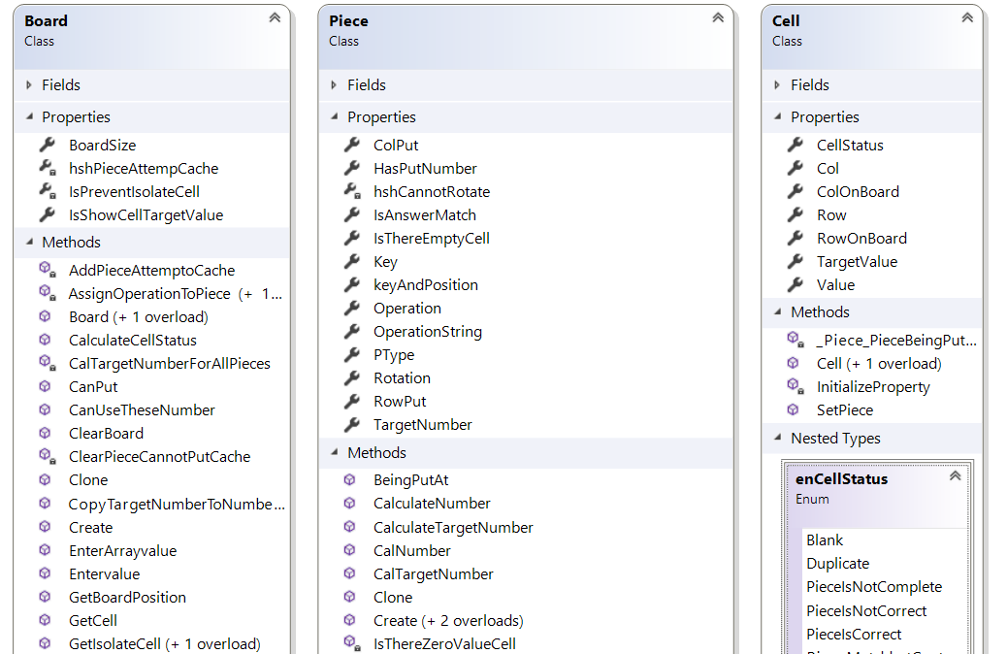Select the enCellStatus enum header
The height and width of the screenshot is (654, 1007).
(x=877, y=495)
